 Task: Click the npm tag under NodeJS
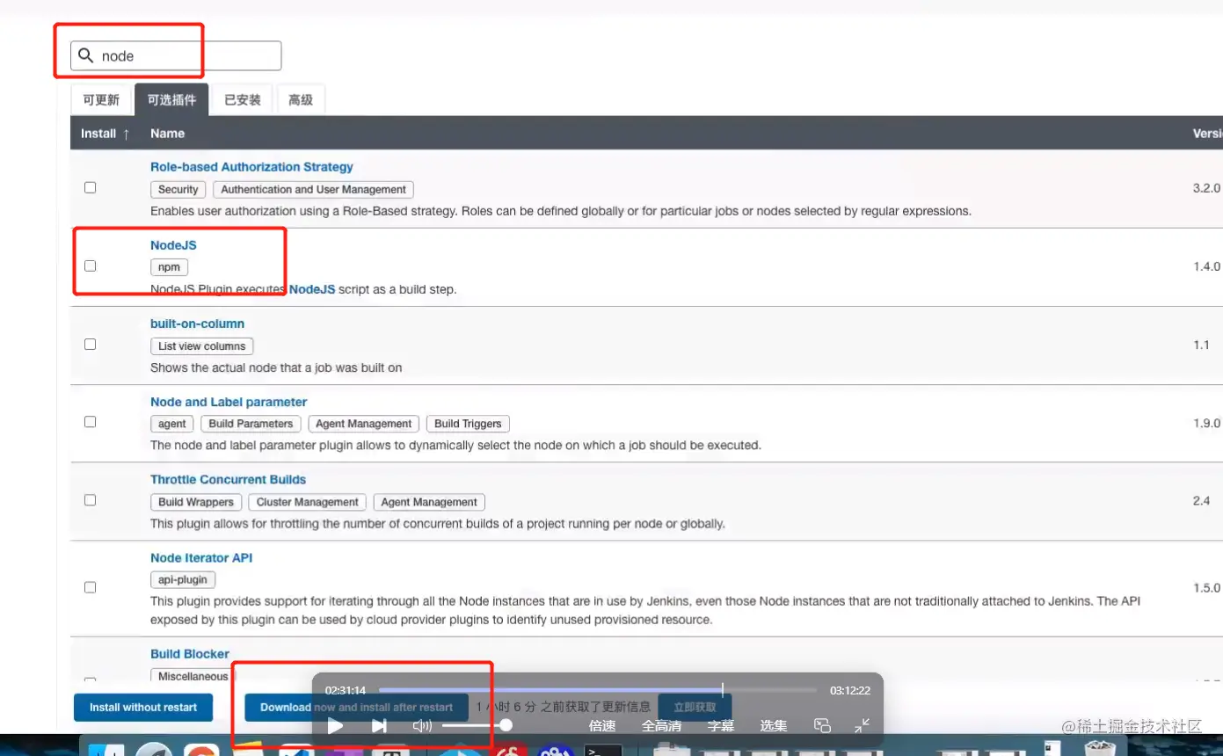(169, 267)
